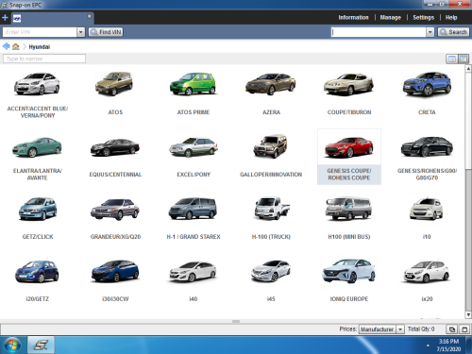Open the Prices Manufacturer dropdown
Image resolution: width=472 pixels, height=354 pixels.
click(x=381, y=329)
